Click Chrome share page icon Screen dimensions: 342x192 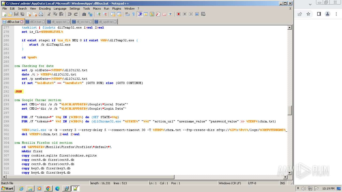tap(300, 14)
